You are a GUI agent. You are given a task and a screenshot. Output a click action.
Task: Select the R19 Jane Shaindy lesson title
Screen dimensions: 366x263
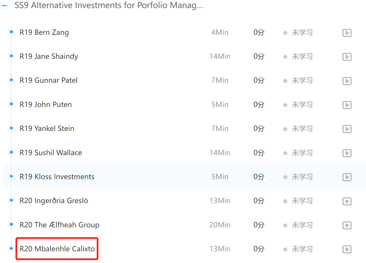click(49, 56)
